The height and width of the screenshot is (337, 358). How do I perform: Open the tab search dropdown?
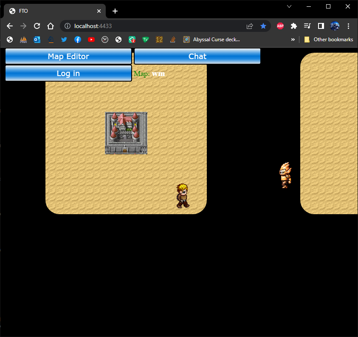click(289, 6)
